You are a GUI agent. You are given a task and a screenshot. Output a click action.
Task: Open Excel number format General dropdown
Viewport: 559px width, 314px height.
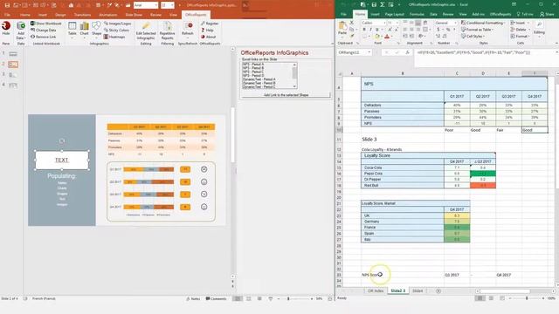455,23
